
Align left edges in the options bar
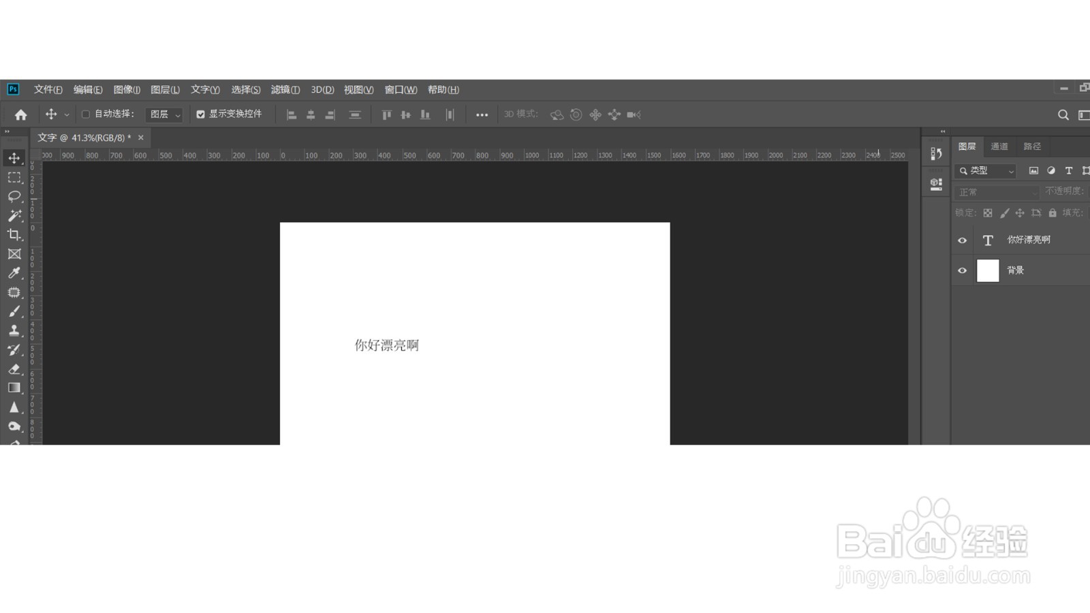point(292,114)
